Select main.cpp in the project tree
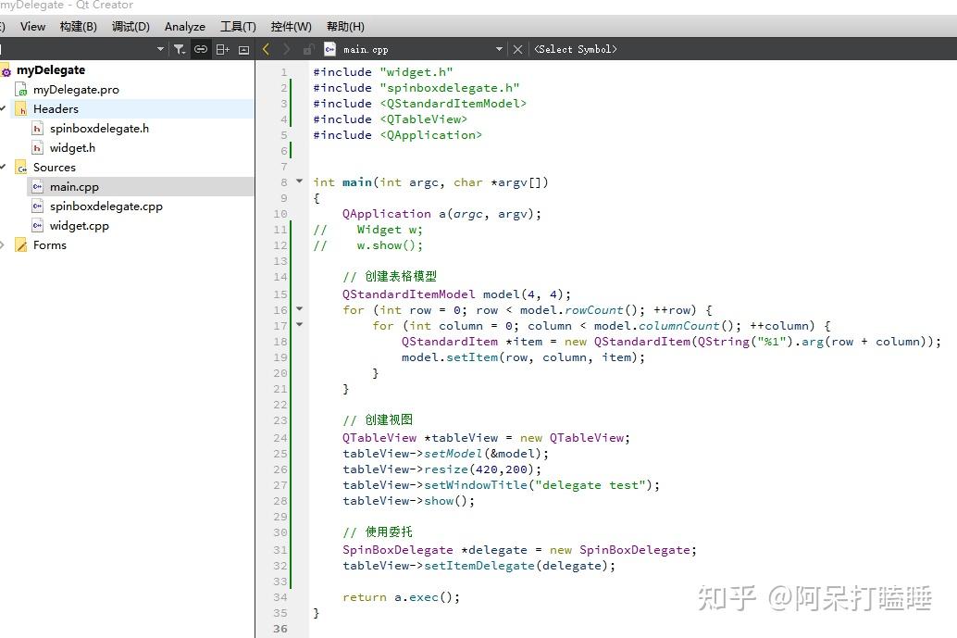 pos(74,187)
